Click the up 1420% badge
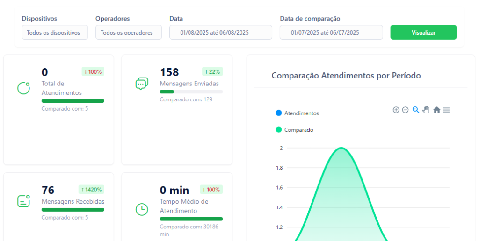Screen dimensions: 479x241 (x=91, y=190)
